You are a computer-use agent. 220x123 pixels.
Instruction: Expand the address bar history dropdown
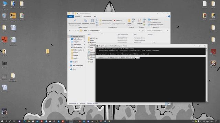tap(139, 31)
